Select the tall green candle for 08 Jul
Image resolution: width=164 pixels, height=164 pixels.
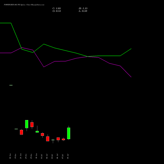tap(69, 133)
